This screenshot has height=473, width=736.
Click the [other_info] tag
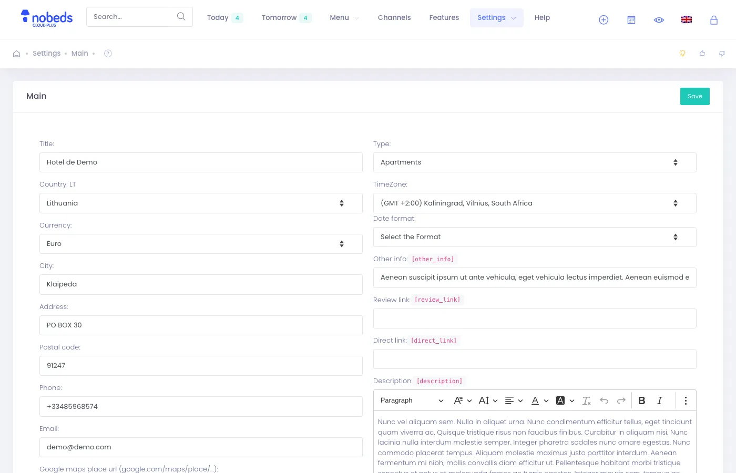pyautogui.click(x=433, y=259)
